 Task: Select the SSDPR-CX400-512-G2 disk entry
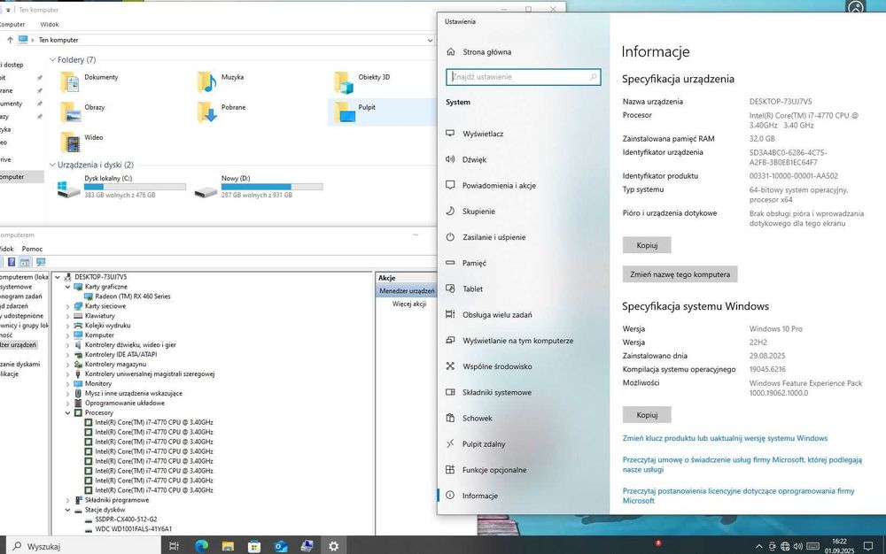pos(126,519)
